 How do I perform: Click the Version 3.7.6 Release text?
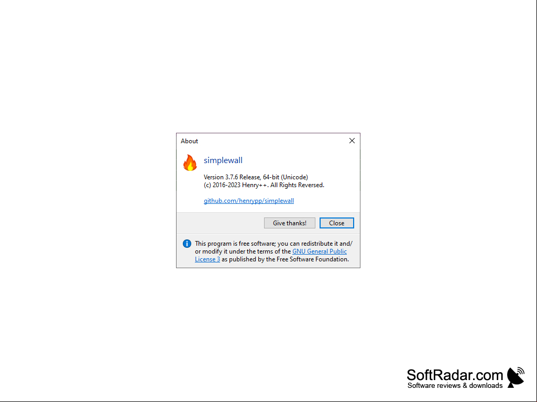click(232, 177)
